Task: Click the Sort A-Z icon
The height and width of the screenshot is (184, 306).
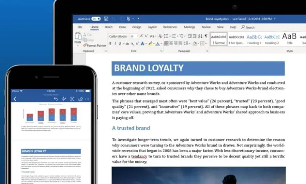Action: (200, 36)
